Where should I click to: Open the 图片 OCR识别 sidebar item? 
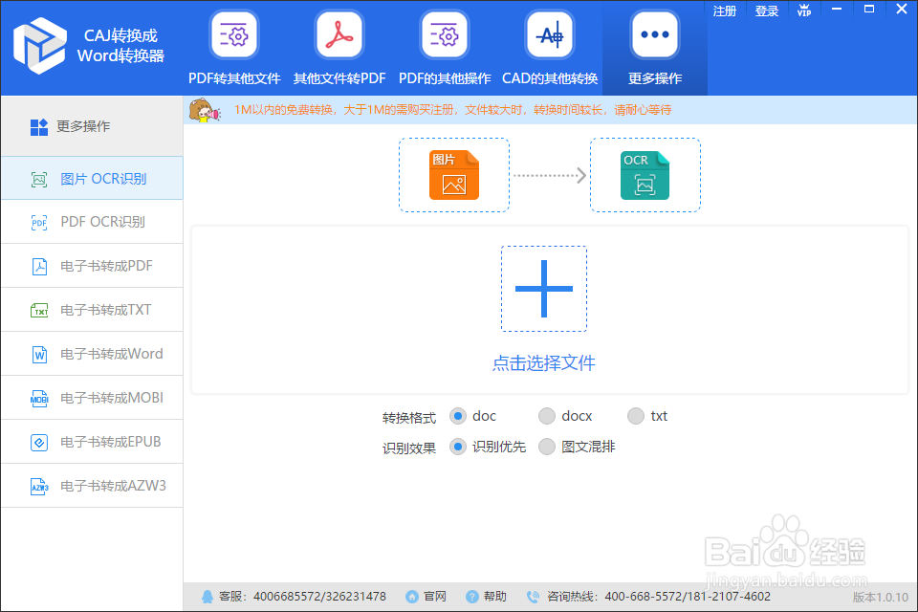pyautogui.click(x=91, y=178)
